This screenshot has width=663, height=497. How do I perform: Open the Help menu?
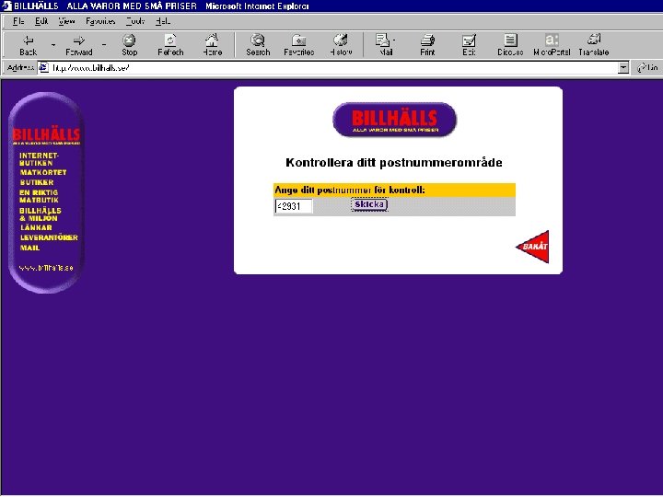pyautogui.click(x=163, y=21)
